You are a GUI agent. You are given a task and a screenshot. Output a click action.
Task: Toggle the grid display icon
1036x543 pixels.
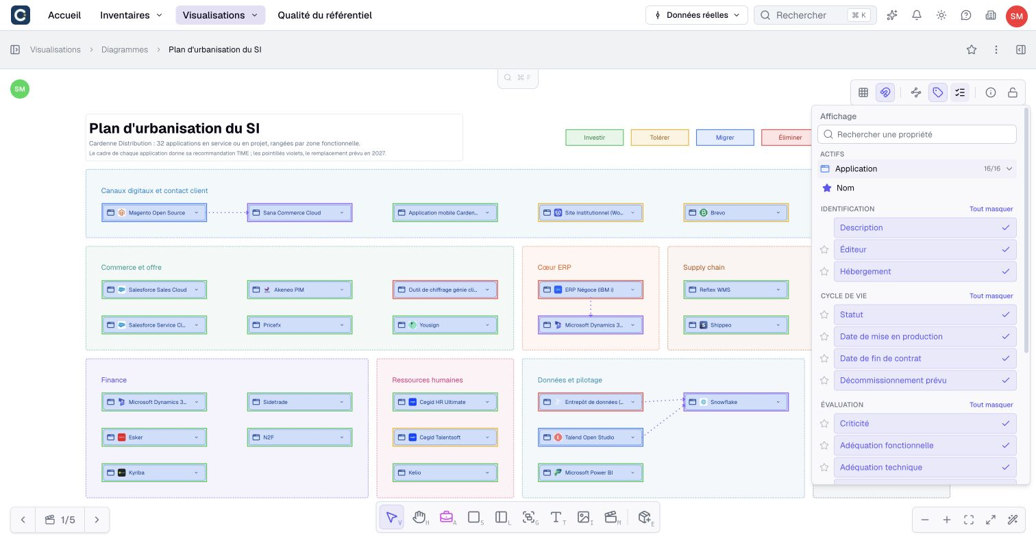[x=863, y=92]
